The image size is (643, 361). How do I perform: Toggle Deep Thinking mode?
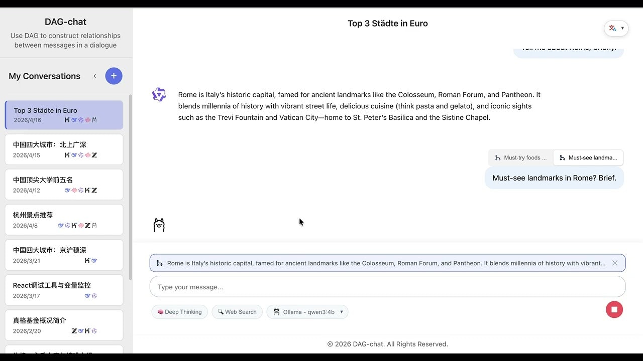click(179, 312)
